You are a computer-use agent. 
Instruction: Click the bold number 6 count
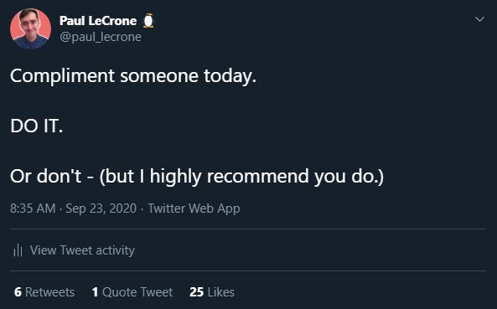pyautogui.click(x=18, y=292)
